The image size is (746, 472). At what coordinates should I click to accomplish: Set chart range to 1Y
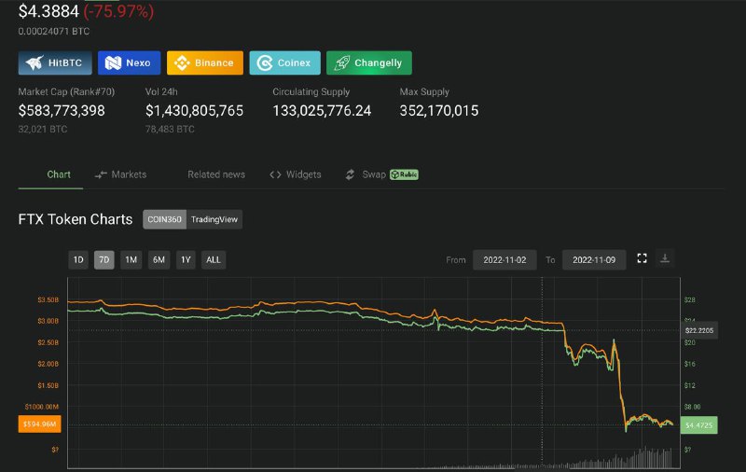(186, 260)
